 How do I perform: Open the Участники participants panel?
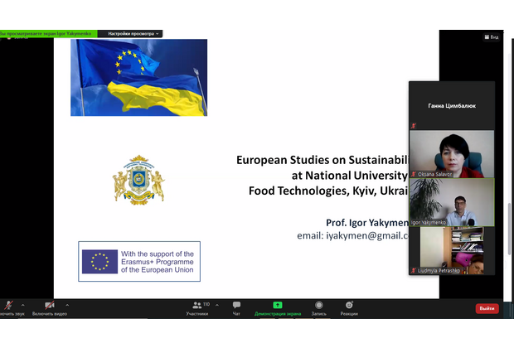pos(196,308)
